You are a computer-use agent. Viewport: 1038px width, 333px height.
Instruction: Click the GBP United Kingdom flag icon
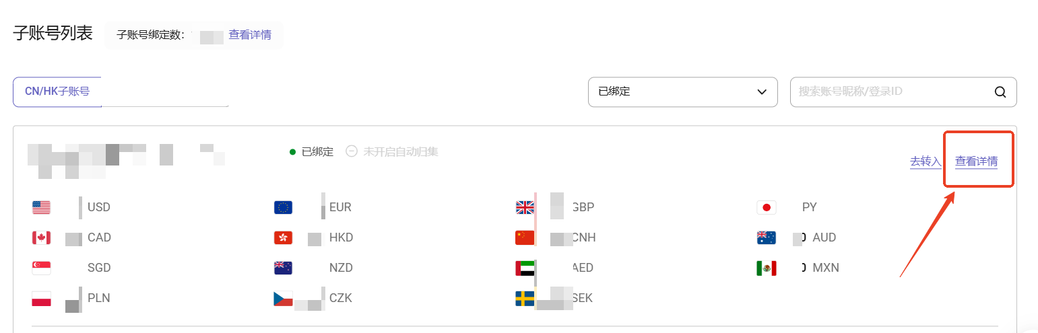(525, 207)
